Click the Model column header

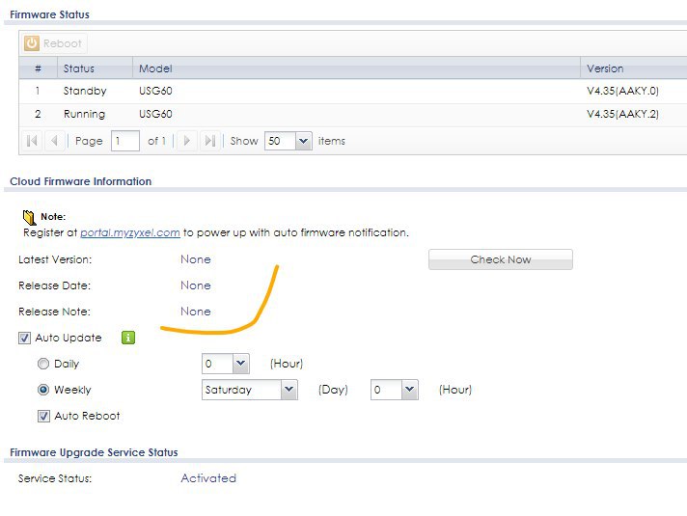[x=356, y=68]
